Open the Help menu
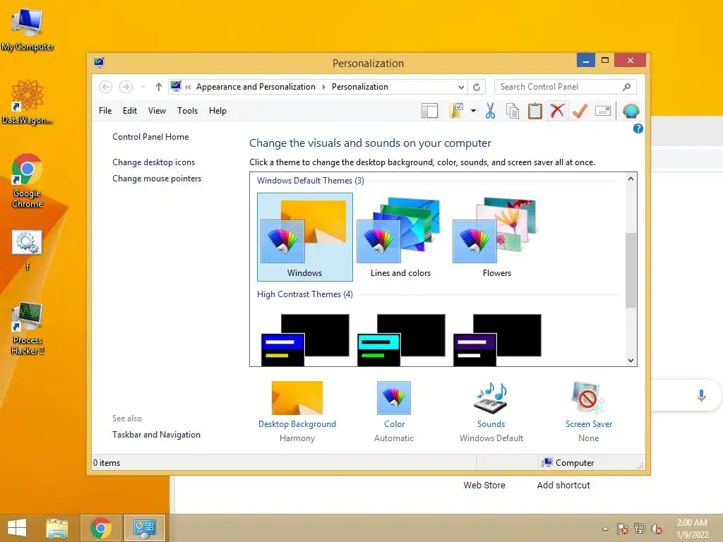Viewport: 723px width, 542px height. [x=217, y=111]
